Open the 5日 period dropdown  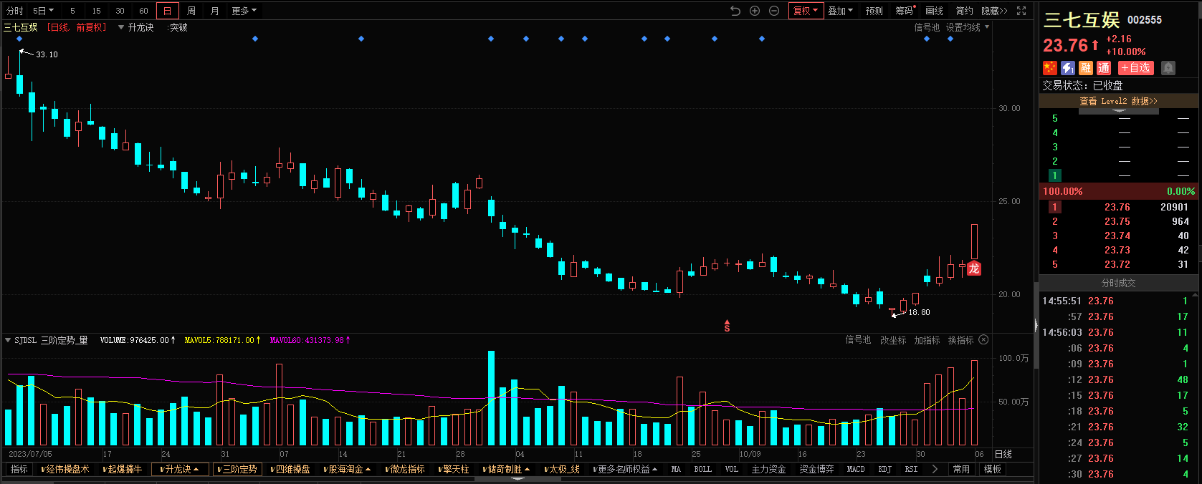[43, 11]
